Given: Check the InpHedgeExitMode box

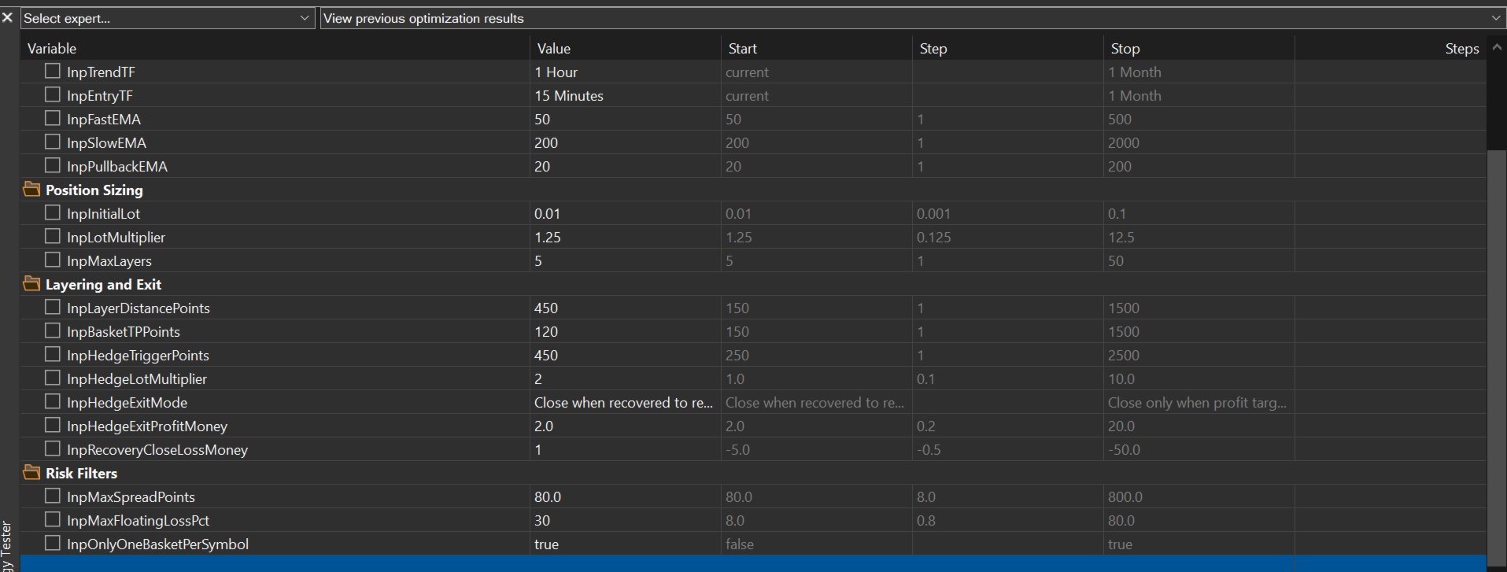Looking at the screenshot, I should 53,401.
